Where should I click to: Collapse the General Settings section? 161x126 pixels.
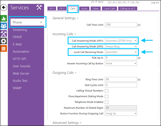[x=65, y=18]
